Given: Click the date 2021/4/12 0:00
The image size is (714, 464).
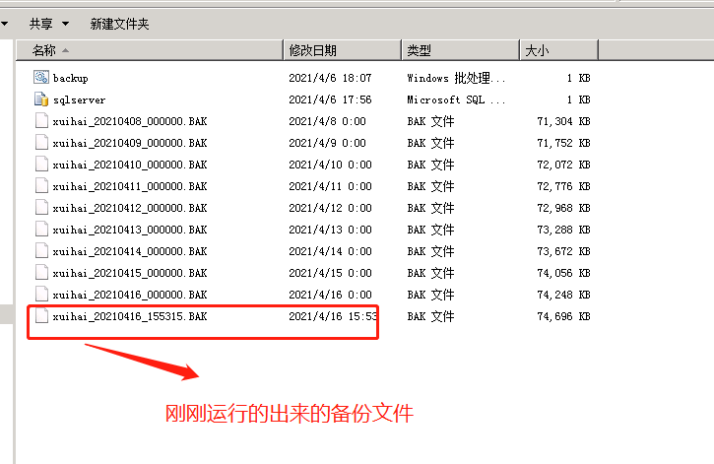Looking at the screenshot, I should pyautogui.click(x=330, y=208).
